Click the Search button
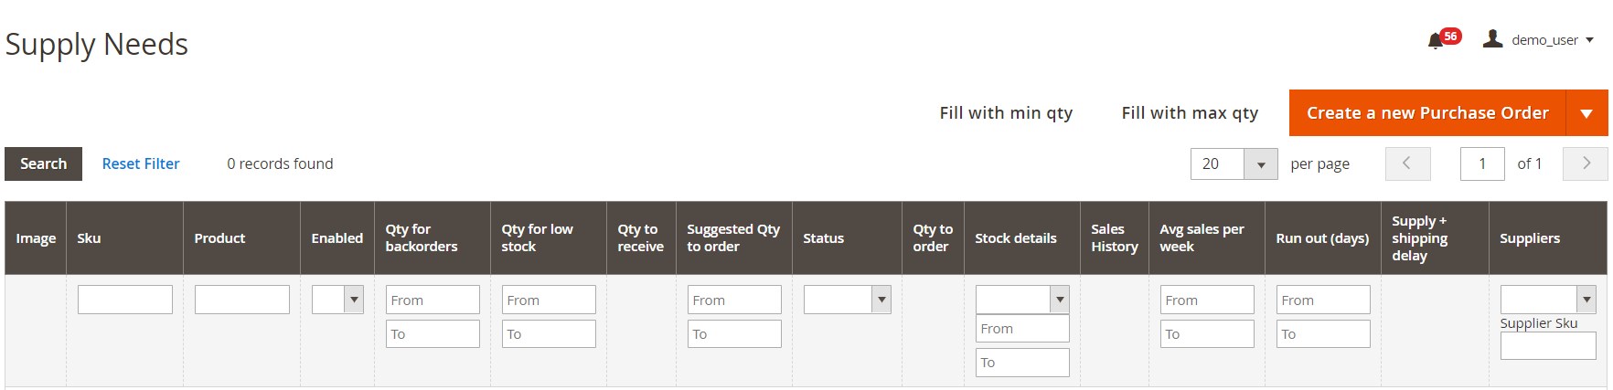 [x=44, y=163]
